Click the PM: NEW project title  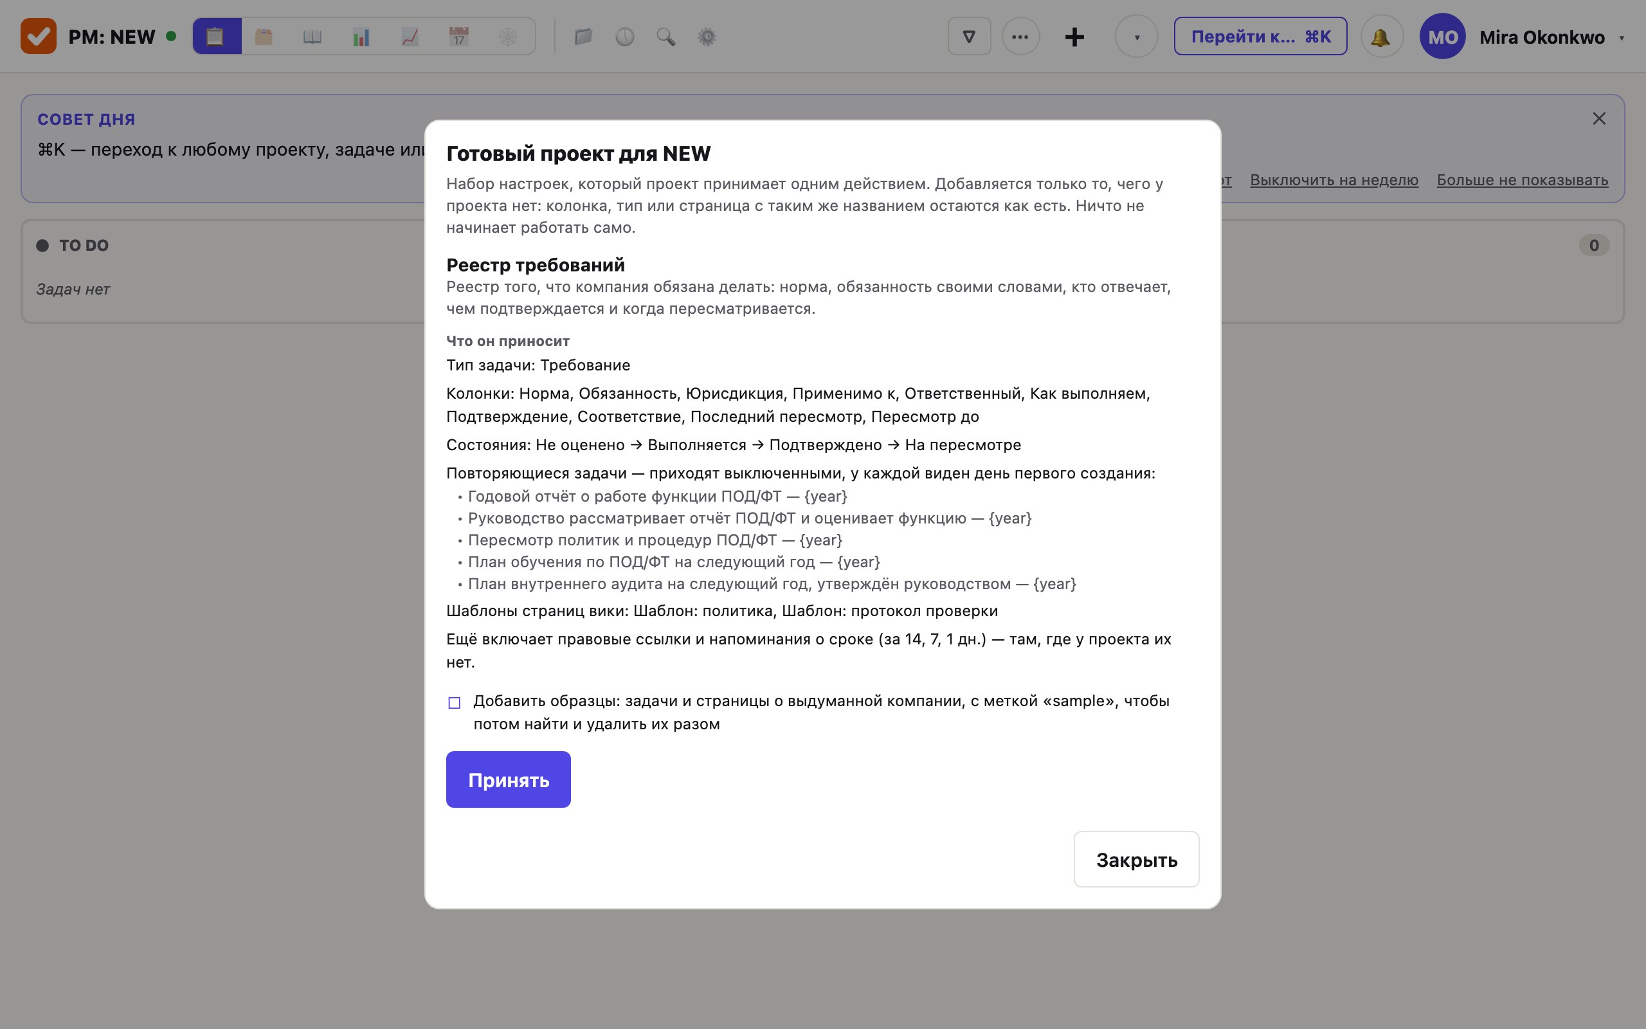pos(111,37)
